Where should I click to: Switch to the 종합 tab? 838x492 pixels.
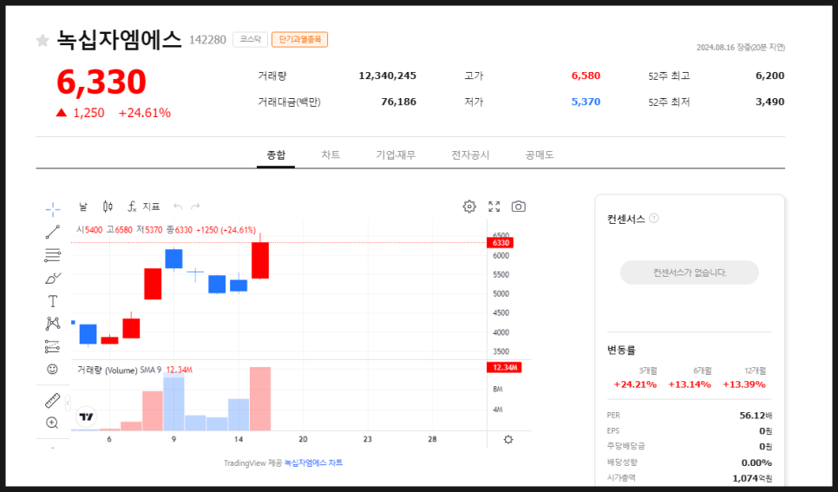pos(276,155)
